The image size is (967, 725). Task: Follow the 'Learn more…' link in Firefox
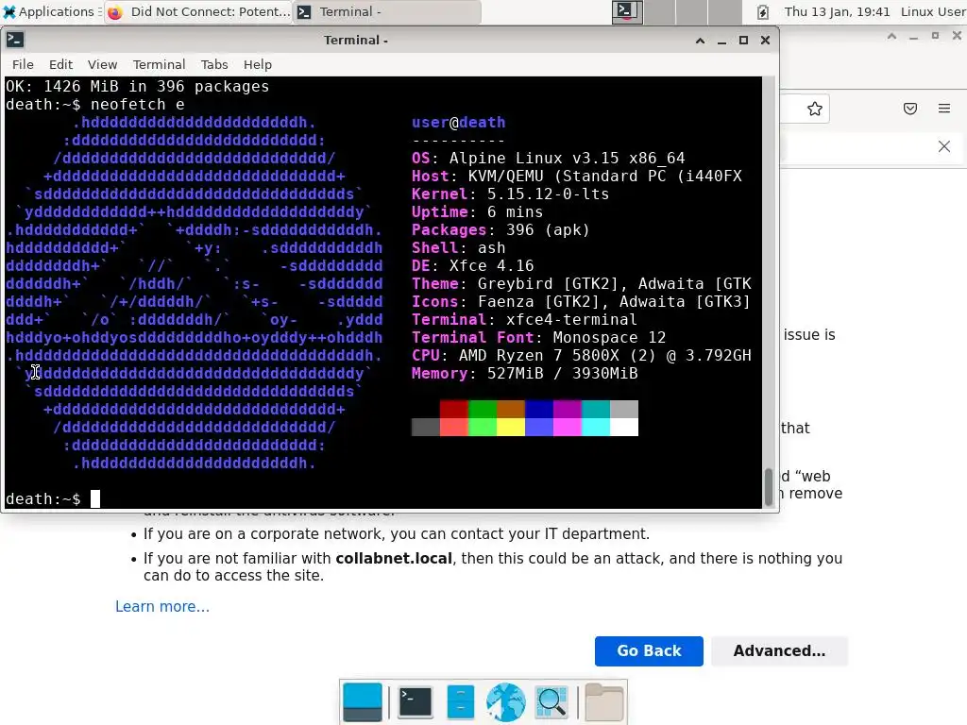(x=162, y=607)
